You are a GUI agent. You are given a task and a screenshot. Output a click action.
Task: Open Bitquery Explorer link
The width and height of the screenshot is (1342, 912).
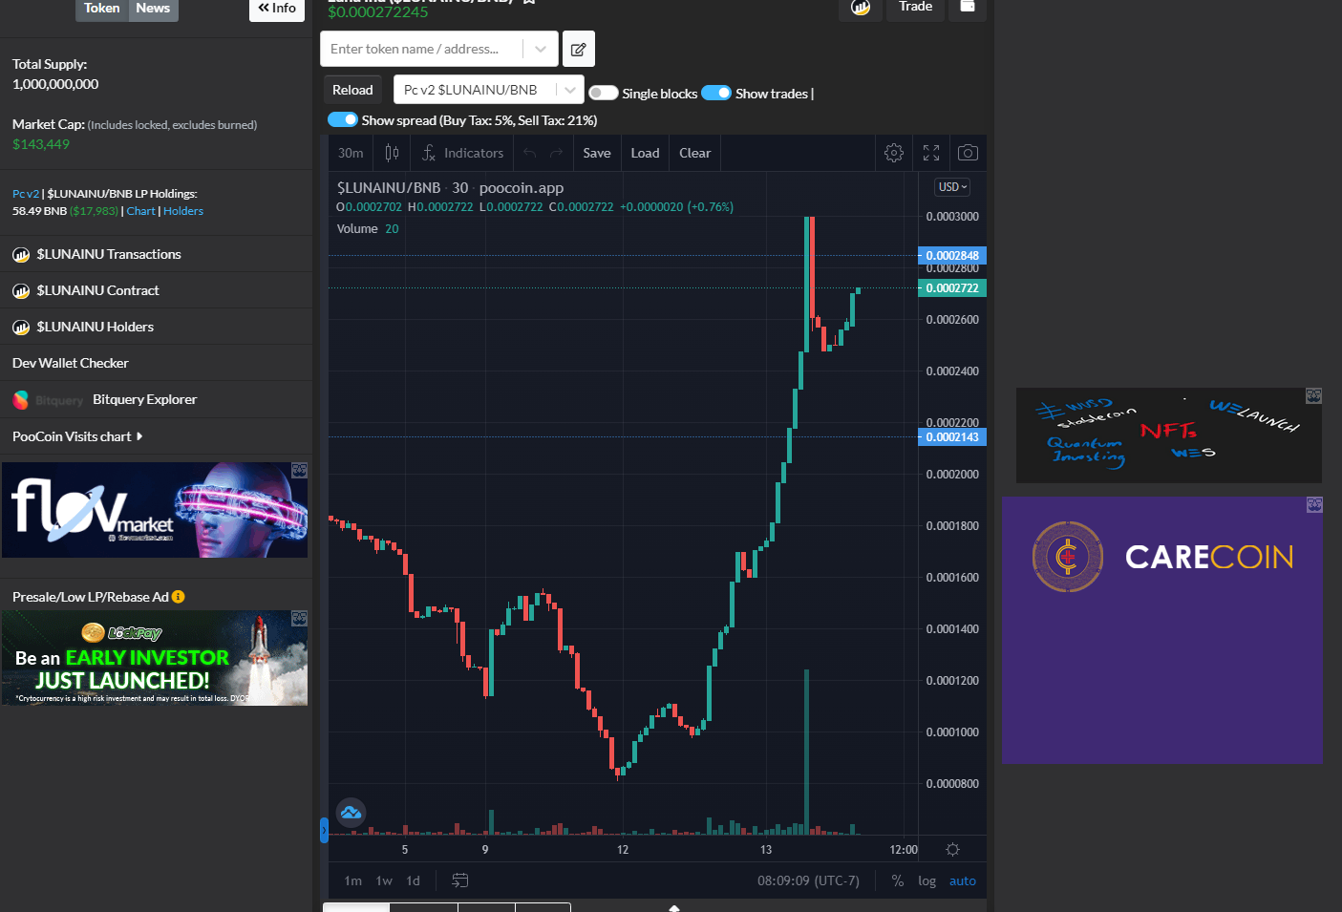[144, 399]
